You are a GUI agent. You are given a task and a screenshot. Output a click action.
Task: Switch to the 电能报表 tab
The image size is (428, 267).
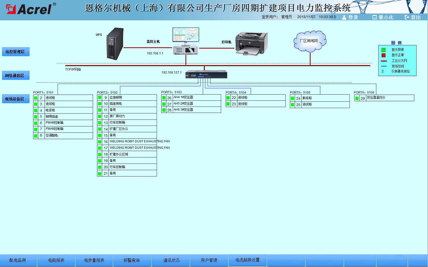pyautogui.click(x=56, y=260)
